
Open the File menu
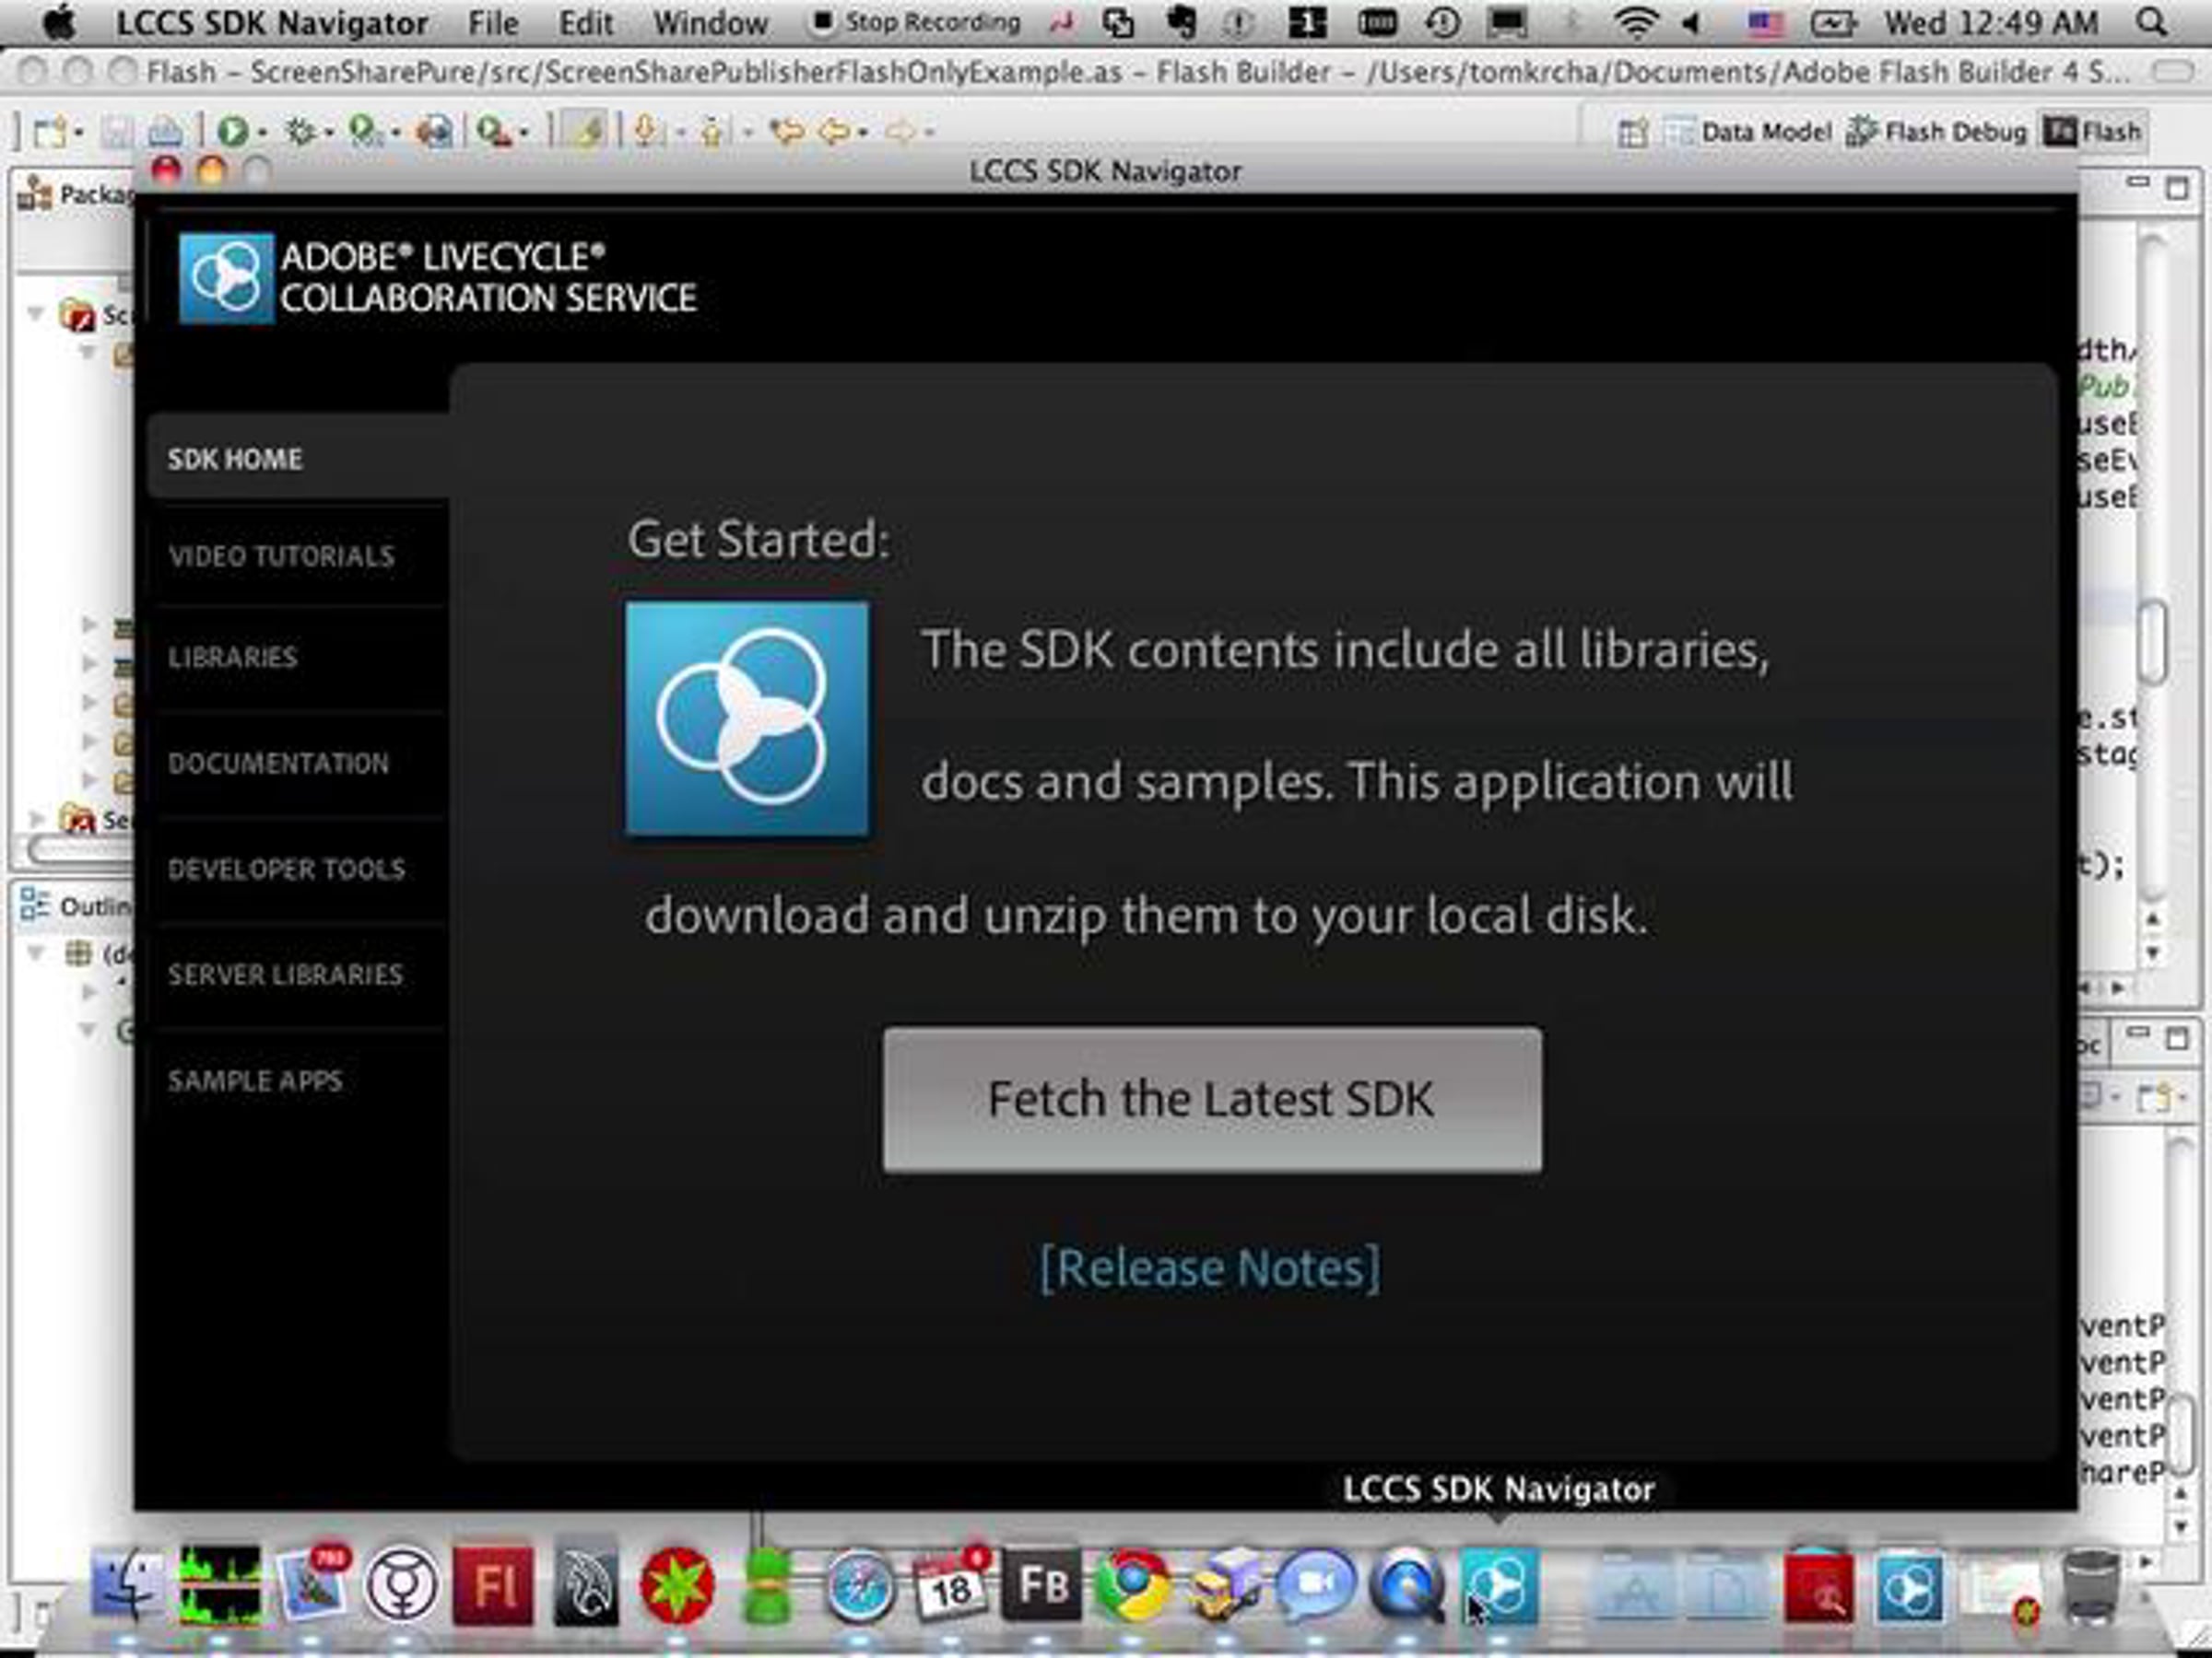pyautogui.click(x=493, y=23)
